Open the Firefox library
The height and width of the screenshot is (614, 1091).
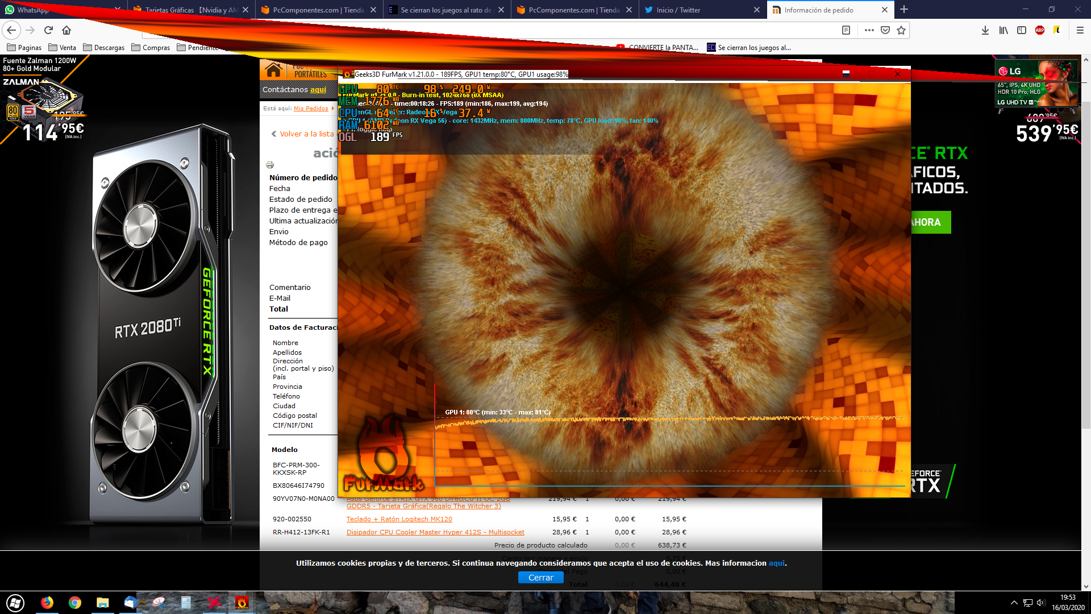click(1003, 30)
